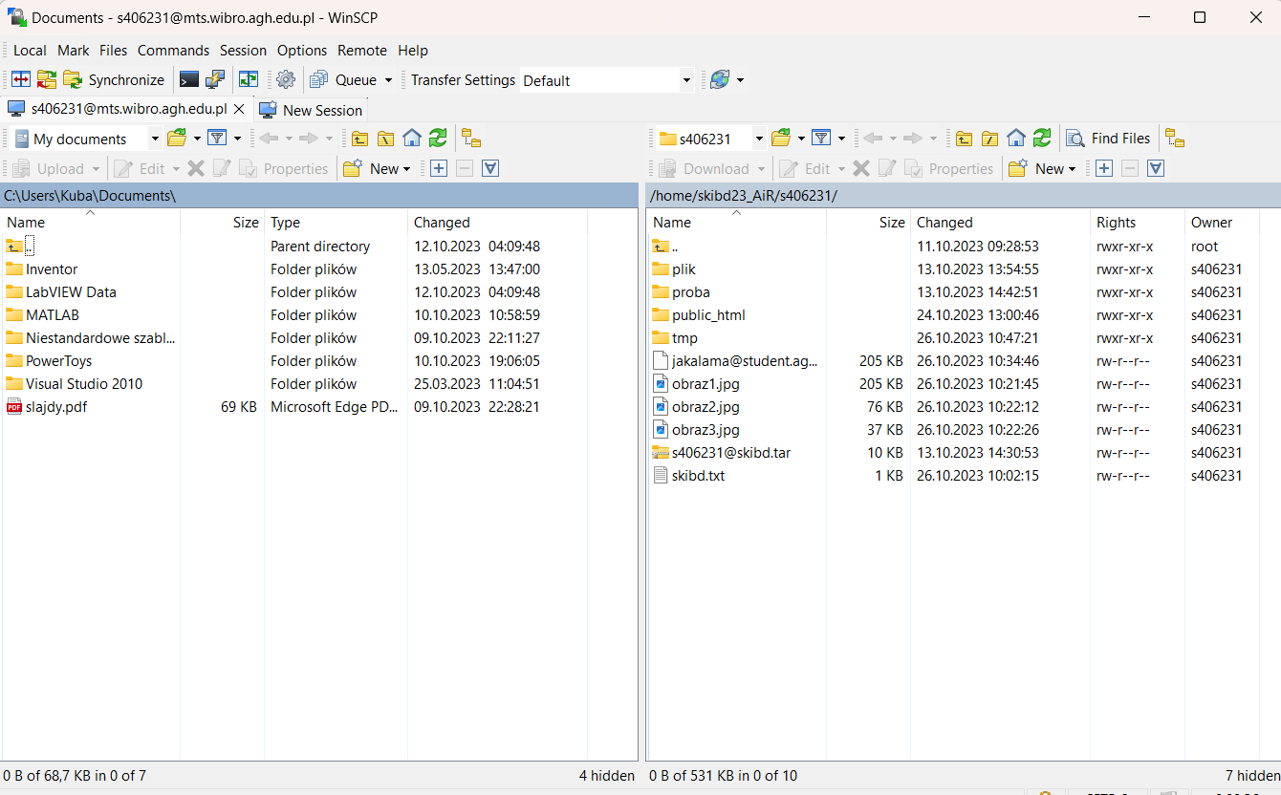The width and height of the screenshot is (1281, 795).
Task: Click local panel filter funnel icon
Action: (x=217, y=139)
